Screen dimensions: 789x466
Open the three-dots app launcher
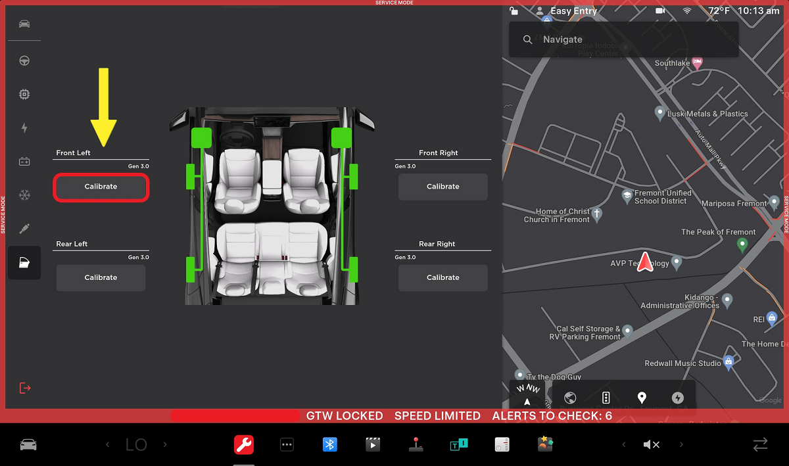click(287, 445)
